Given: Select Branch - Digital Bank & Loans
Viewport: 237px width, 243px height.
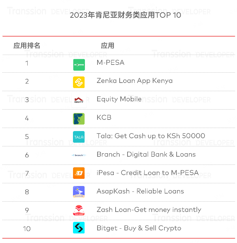Looking at the screenshot, I should click(x=146, y=154).
